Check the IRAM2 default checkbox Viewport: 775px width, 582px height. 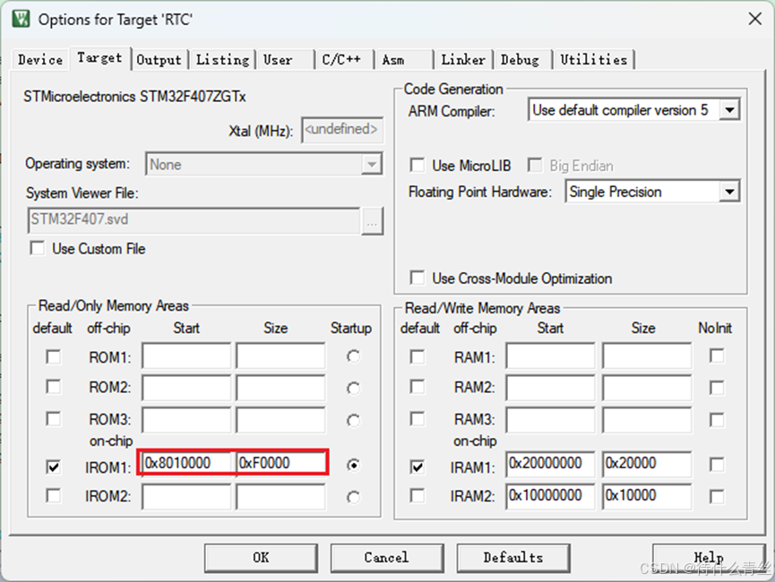tap(418, 495)
